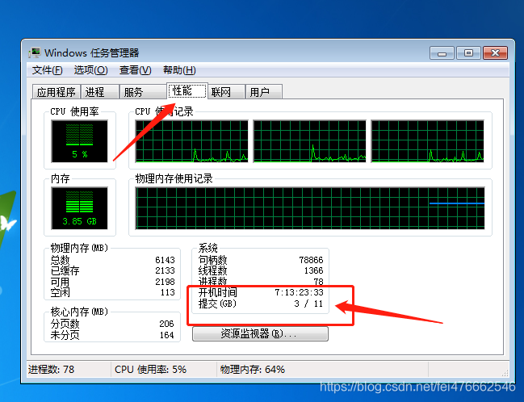This screenshot has height=402, width=524.
Task: Click the 未分页 value 164
Action: click(166, 335)
